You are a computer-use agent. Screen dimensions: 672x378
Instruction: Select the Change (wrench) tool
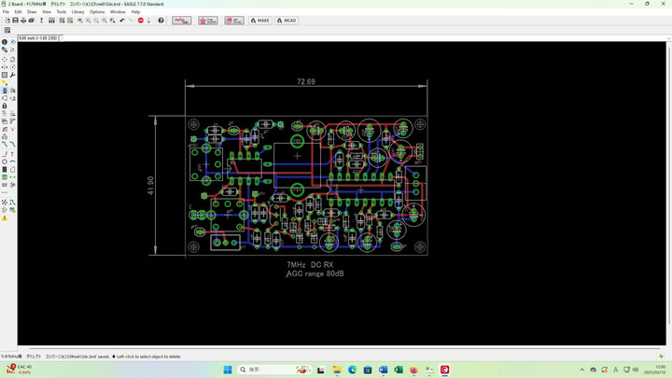click(x=12, y=75)
